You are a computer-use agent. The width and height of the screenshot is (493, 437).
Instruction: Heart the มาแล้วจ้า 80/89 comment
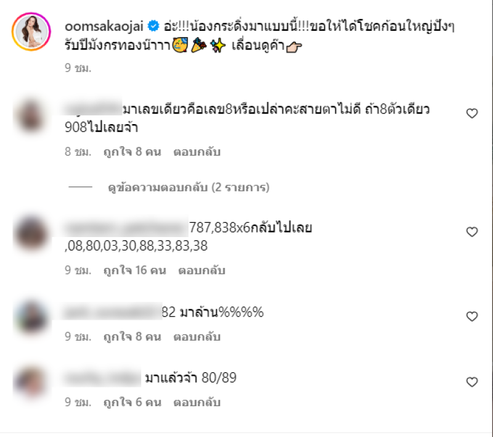(x=471, y=382)
